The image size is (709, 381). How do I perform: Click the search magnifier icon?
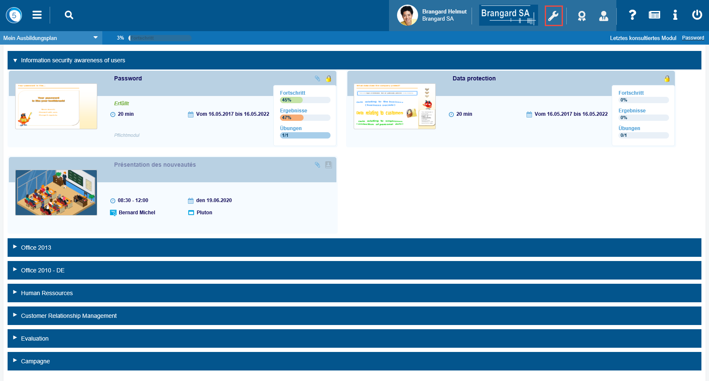(x=69, y=15)
